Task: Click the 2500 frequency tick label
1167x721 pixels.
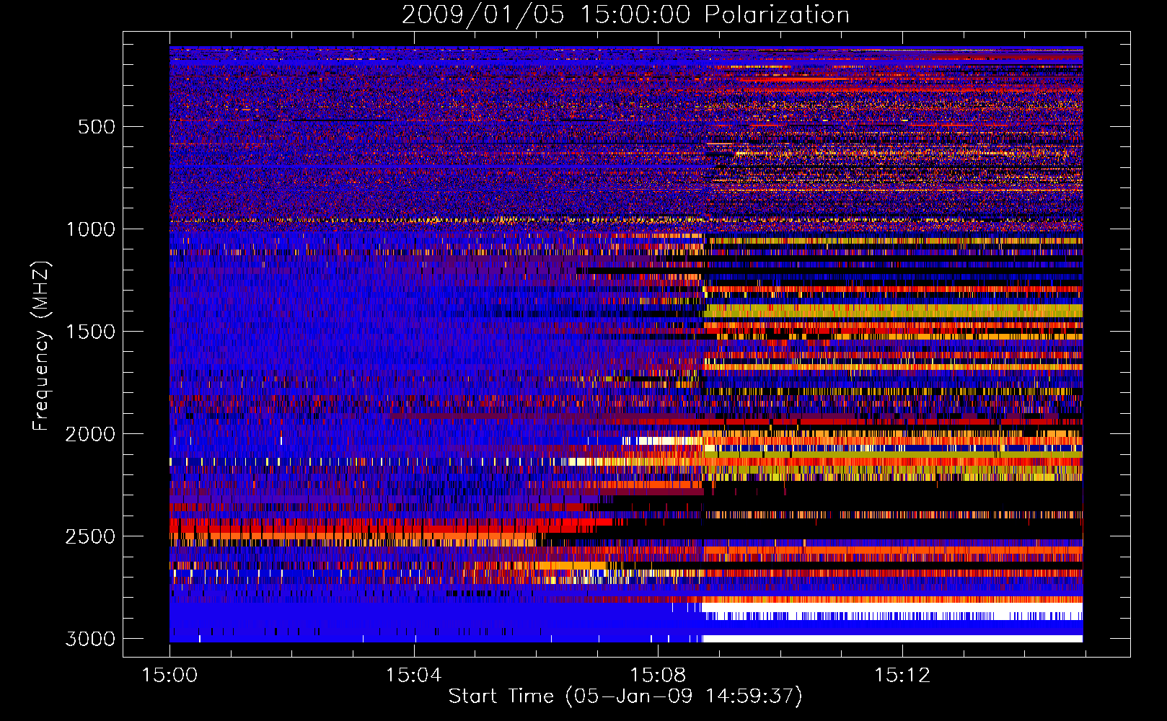Action: coord(91,536)
